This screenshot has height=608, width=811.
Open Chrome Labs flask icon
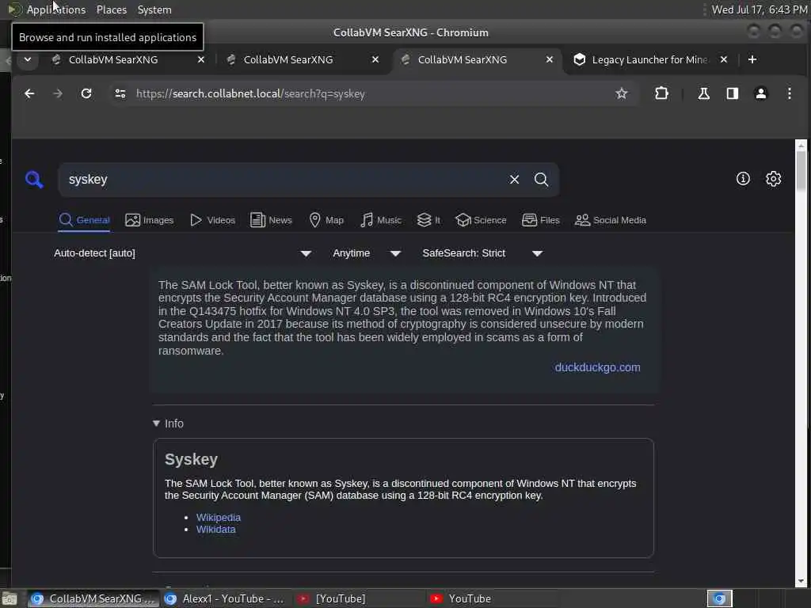(703, 93)
